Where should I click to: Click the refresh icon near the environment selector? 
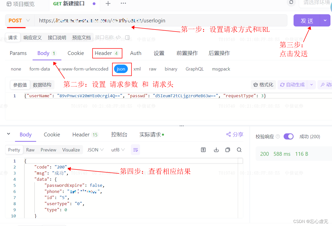click(x=291, y=2)
